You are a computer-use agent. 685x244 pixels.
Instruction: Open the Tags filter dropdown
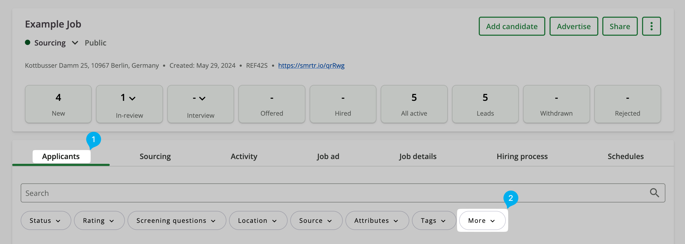click(433, 220)
